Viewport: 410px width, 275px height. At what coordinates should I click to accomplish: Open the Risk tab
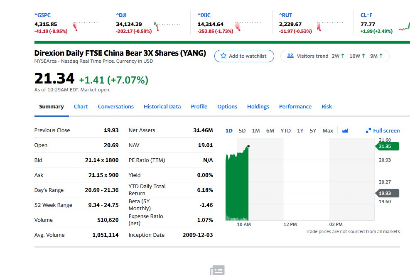click(x=327, y=107)
